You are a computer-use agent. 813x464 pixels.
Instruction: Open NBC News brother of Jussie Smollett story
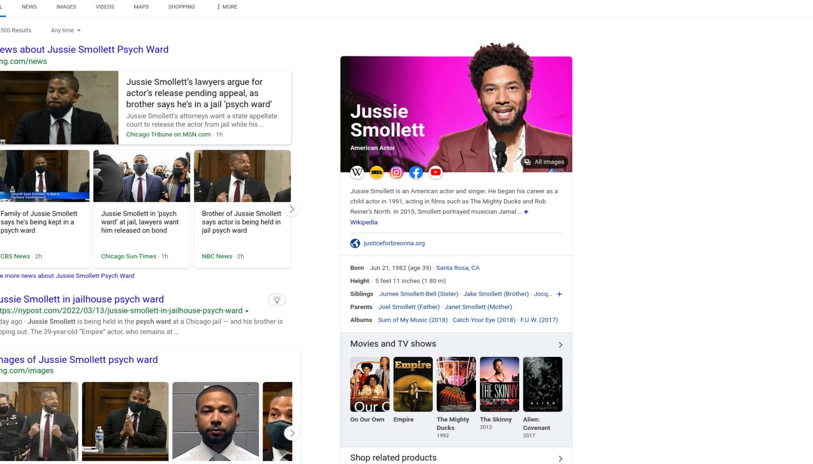coord(241,222)
